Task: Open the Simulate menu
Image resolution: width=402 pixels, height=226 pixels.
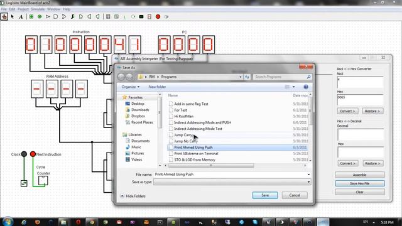Action: point(38,9)
